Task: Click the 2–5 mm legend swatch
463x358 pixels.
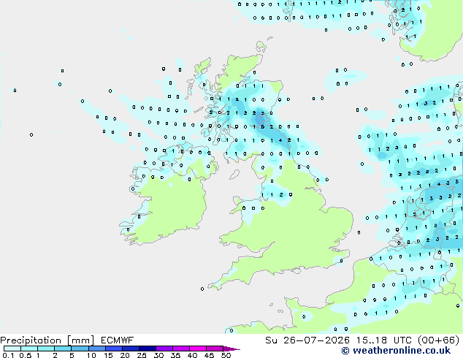Action: (x=63, y=349)
